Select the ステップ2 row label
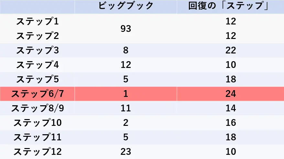The height and width of the screenshot is (159, 284). point(38,36)
